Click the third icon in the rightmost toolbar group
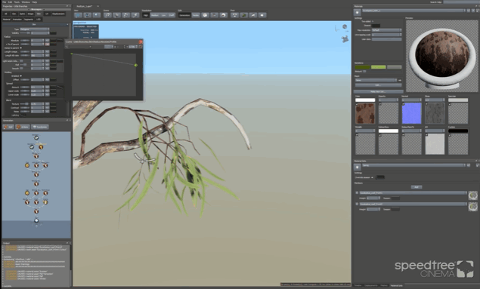This screenshot has width=480, height=289. click(x=253, y=15)
